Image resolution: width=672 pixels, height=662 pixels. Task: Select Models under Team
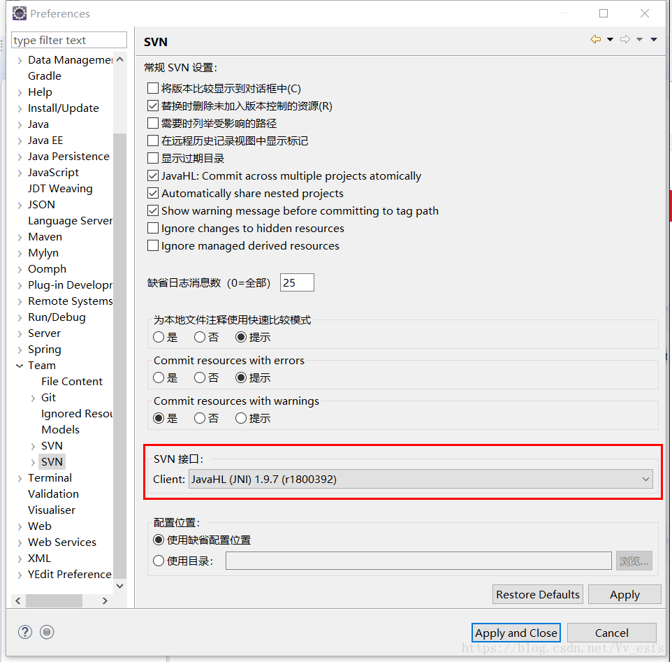tap(61, 430)
